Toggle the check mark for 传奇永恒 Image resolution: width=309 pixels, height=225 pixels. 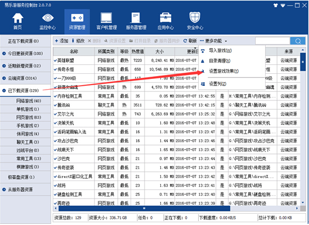point(55,69)
